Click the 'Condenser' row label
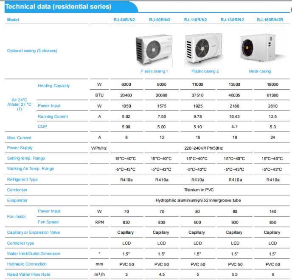Image resolution: width=292 pixels, height=280 pixels. [17, 190]
